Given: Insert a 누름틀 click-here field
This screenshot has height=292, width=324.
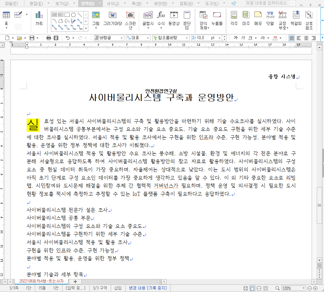Looking at the screenshot, I should (x=217, y=19).
